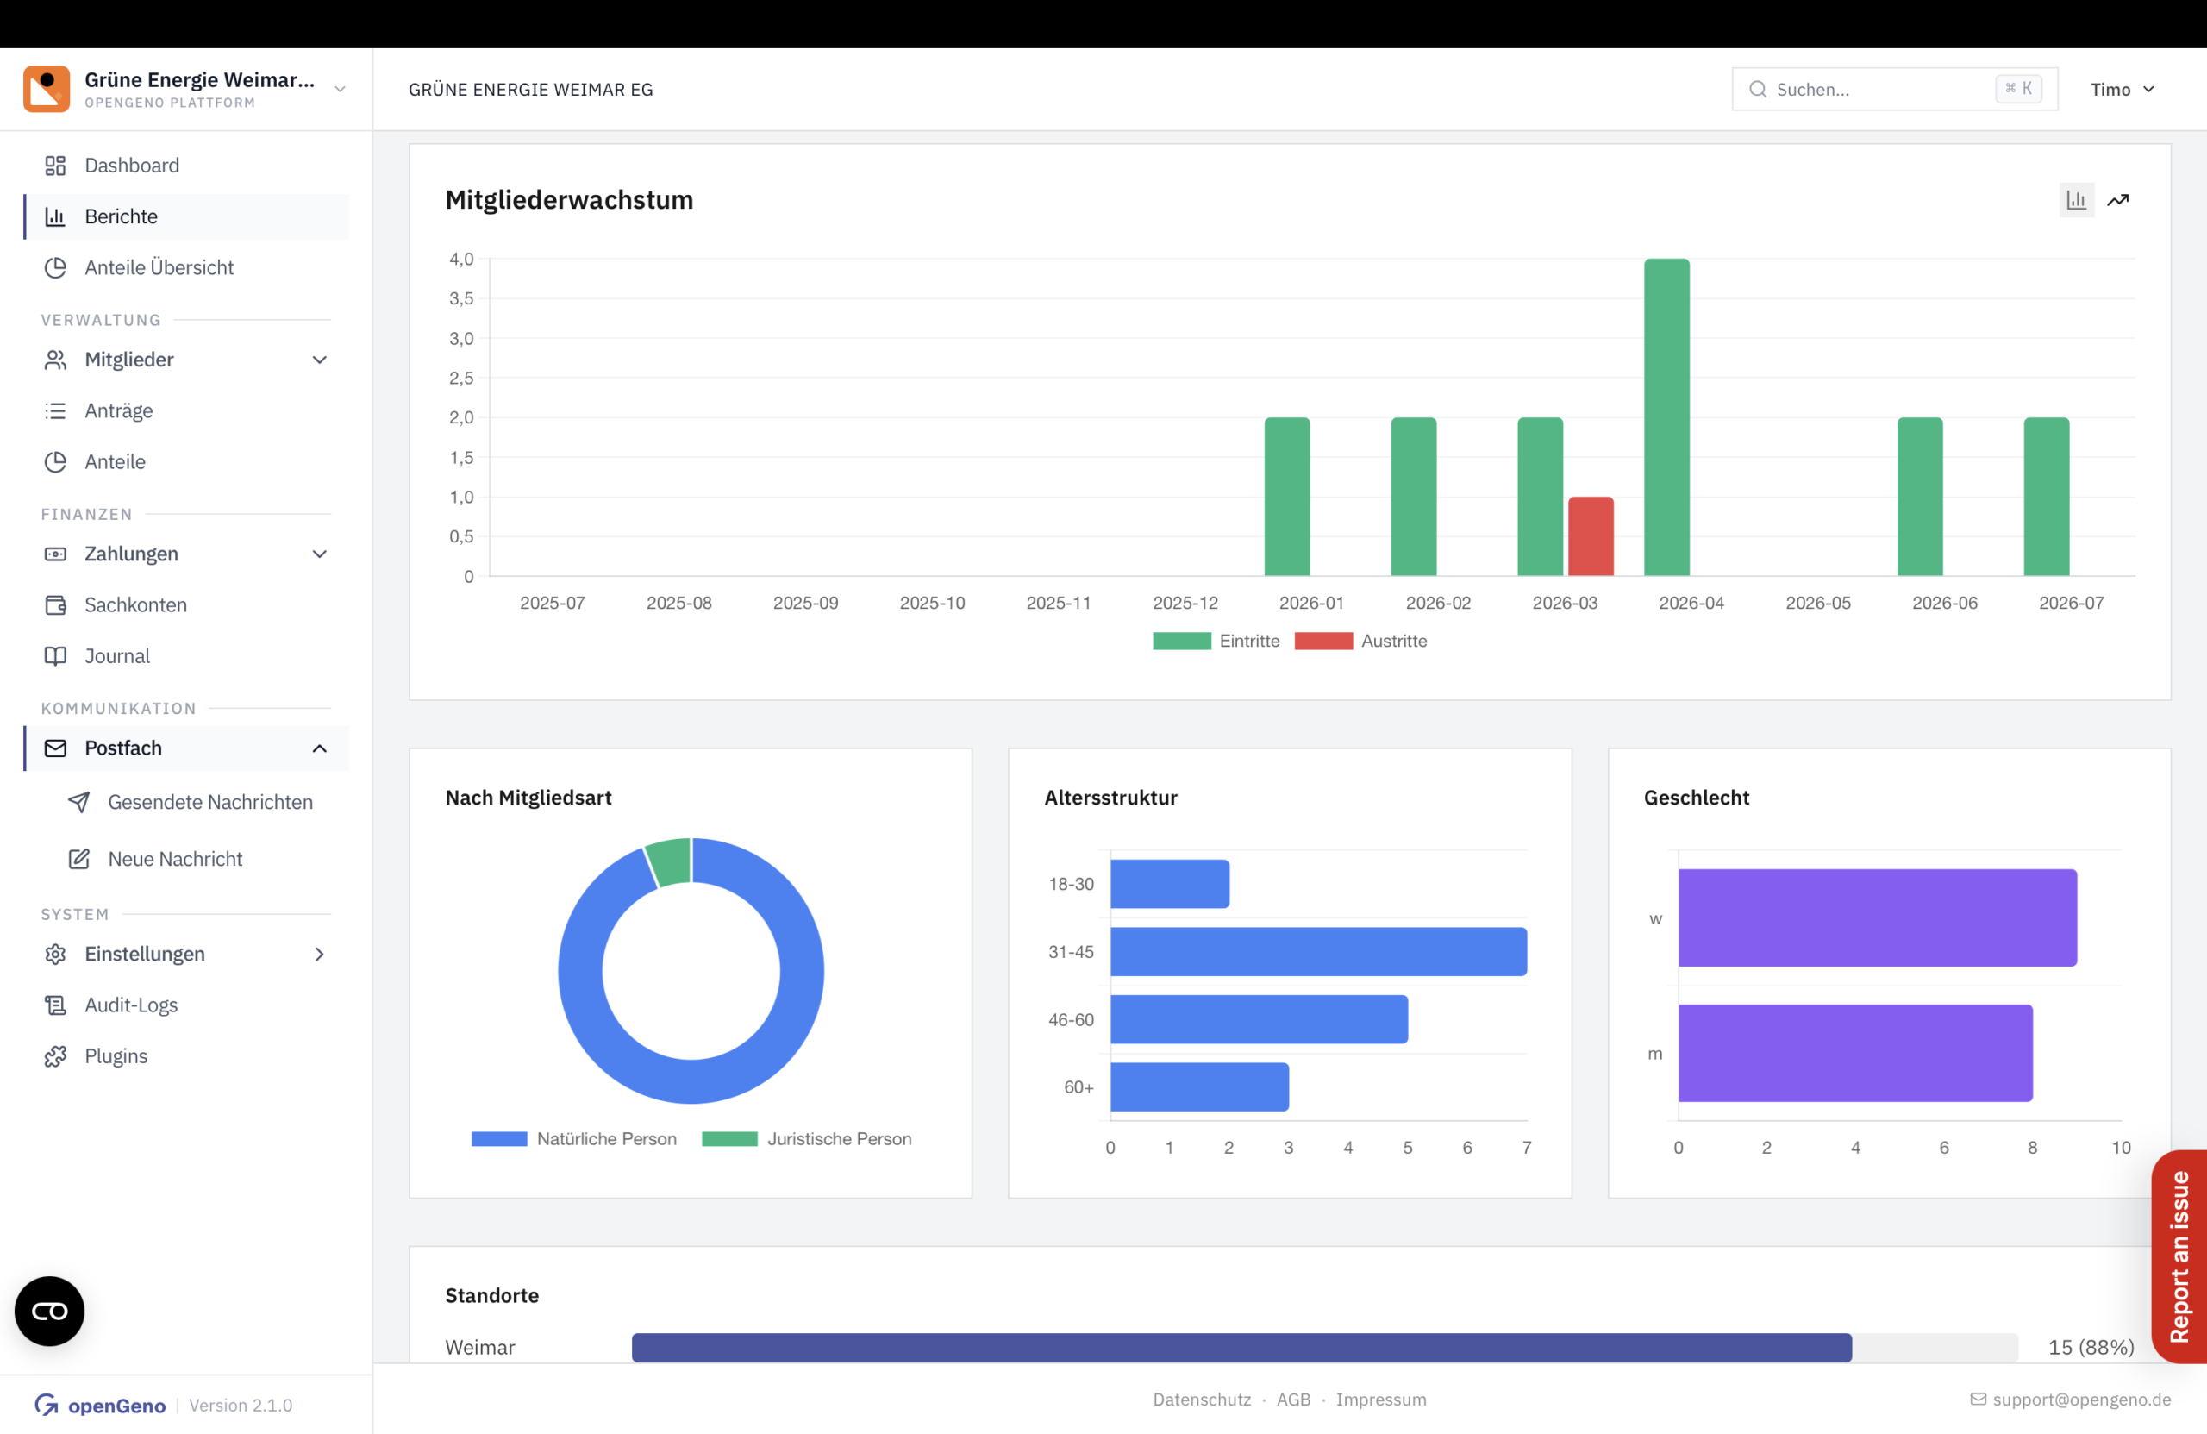The image size is (2207, 1434).
Task: Open Zahlungen in the sidebar
Action: tap(186, 554)
